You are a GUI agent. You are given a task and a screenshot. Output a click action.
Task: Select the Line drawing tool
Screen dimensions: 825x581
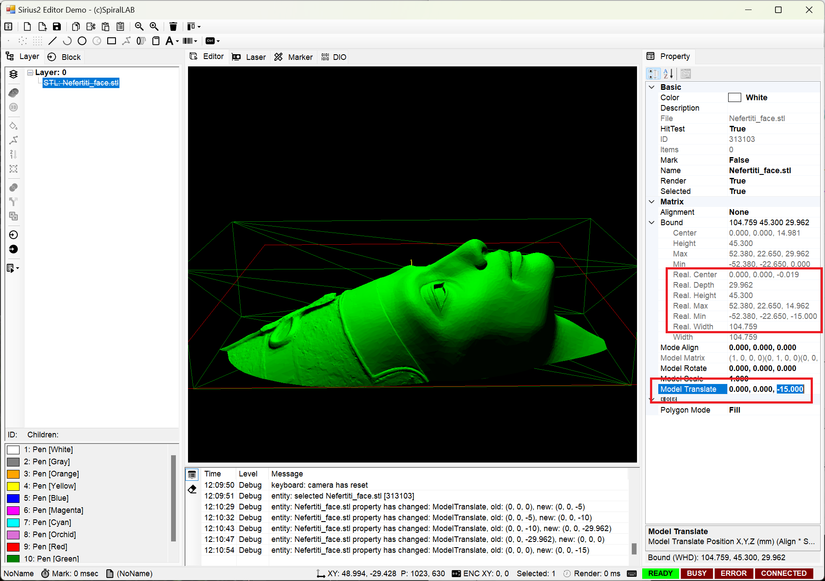53,41
